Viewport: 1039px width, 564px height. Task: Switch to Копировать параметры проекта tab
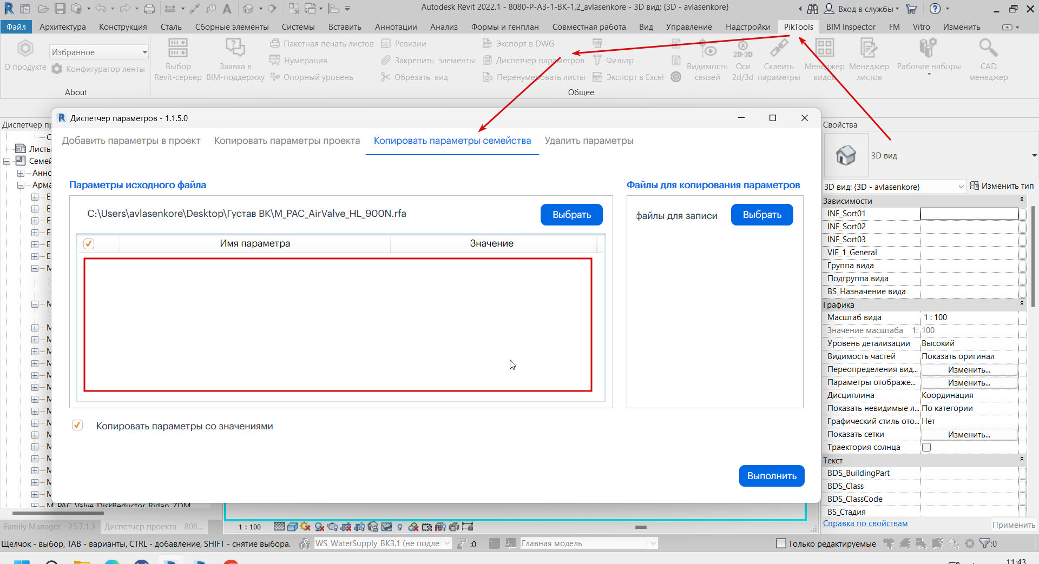tap(287, 141)
